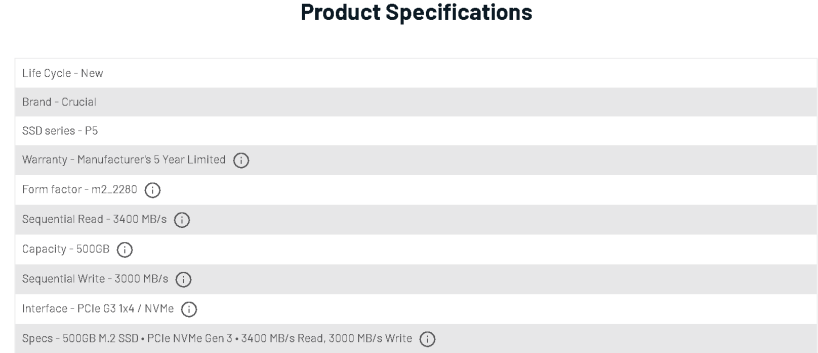Image resolution: width=818 pixels, height=353 pixels.
Task: Click the info icon in Specs row
Action: (x=427, y=339)
